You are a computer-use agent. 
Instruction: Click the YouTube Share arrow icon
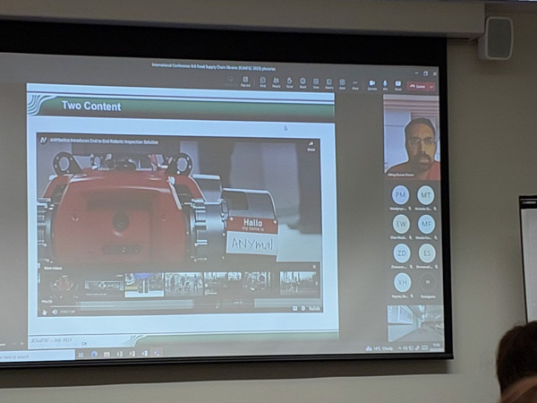point(311,146)
